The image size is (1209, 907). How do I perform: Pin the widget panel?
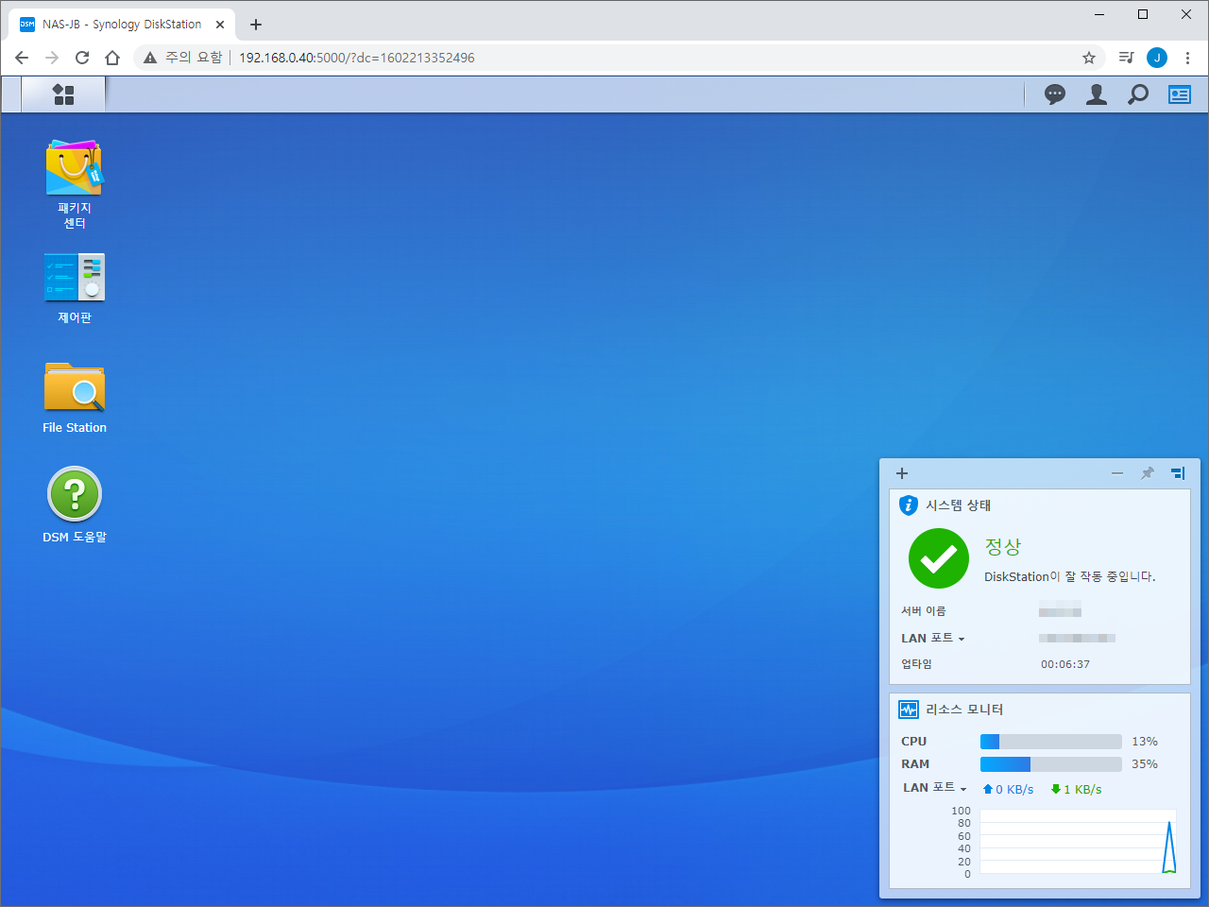click(x=1148, y=473)
